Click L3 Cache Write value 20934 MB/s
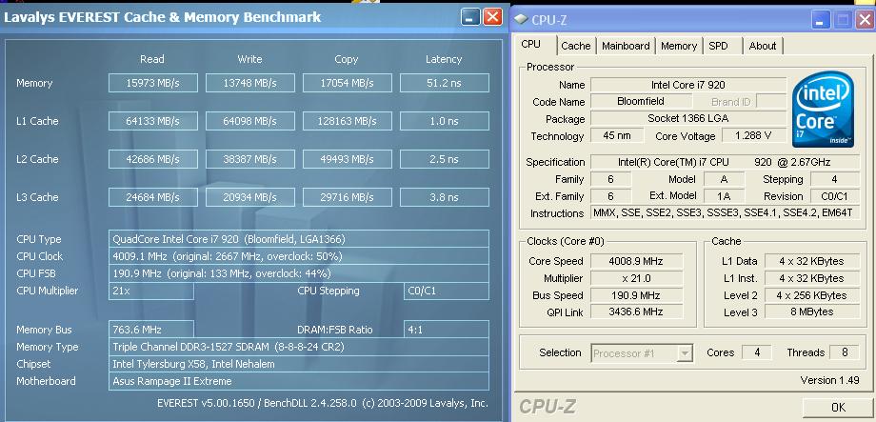The image size is (876, 422). point(250,197)
